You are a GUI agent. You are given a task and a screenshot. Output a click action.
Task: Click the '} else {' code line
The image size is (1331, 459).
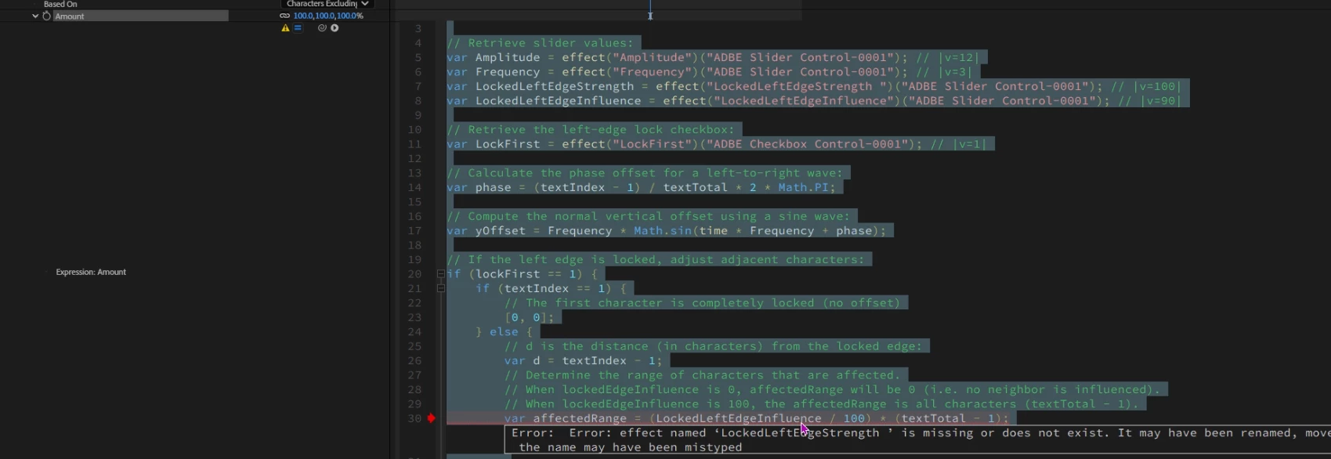504,332
